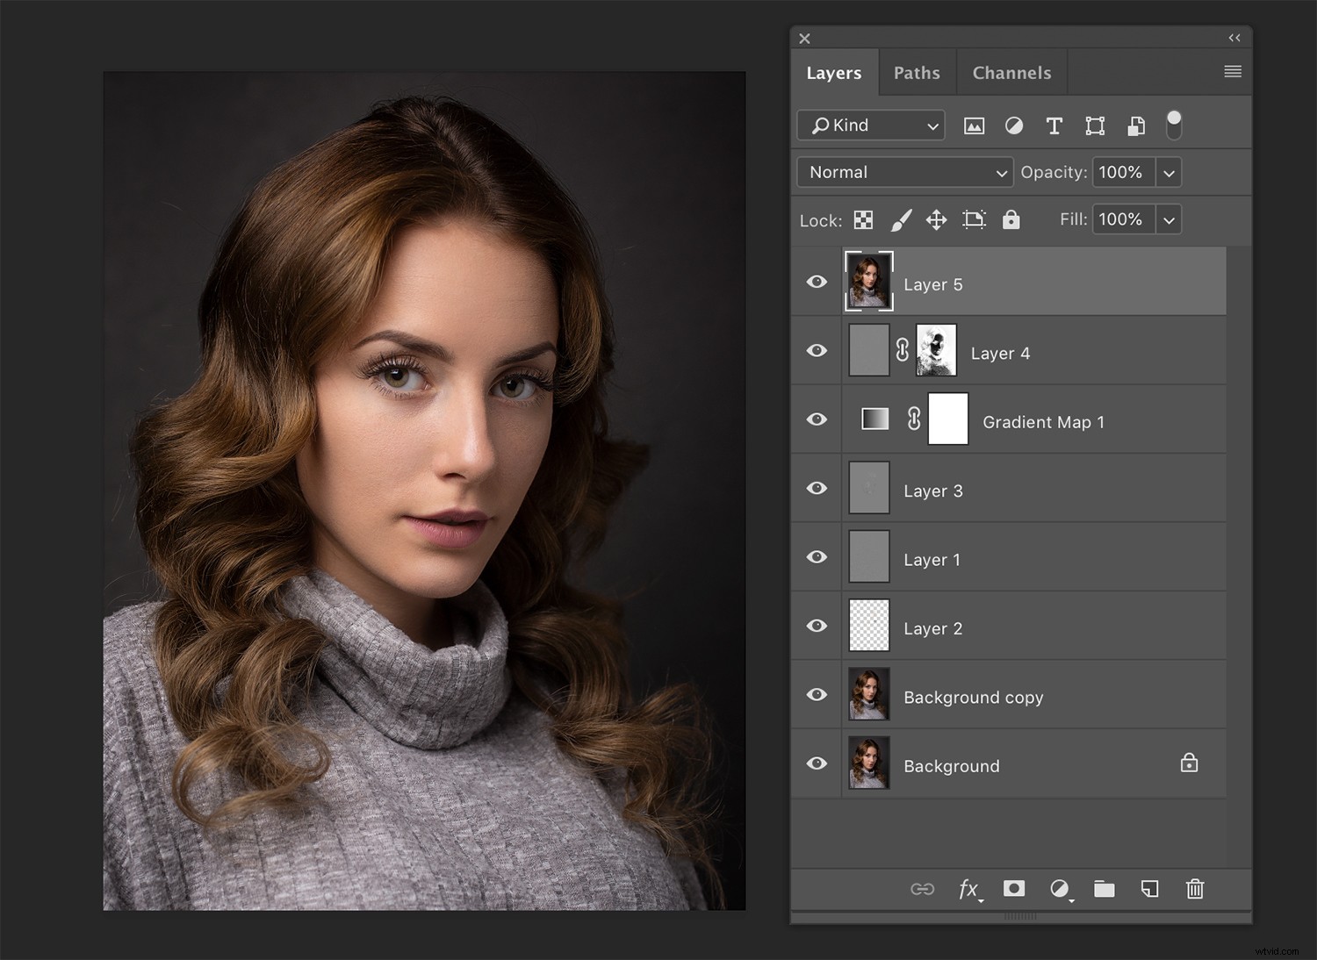This screenshot has height=960, width=1317.
Task: Click the Link layers icon
Action: tap(924, 889)
